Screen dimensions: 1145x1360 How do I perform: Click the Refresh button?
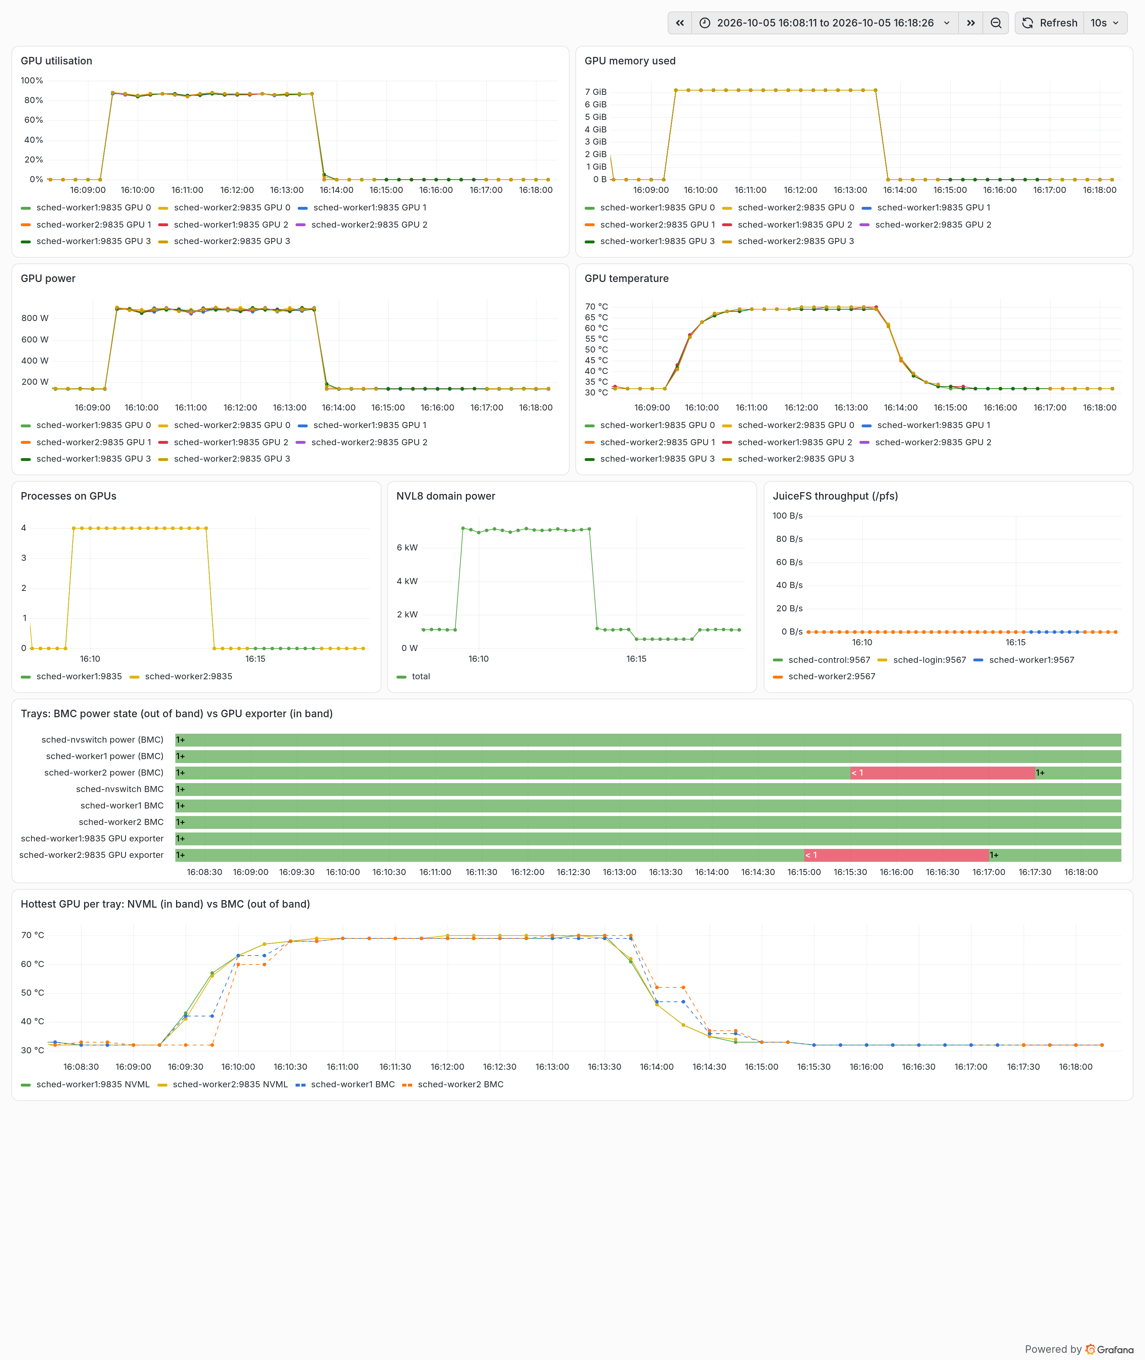tap(1049, 23)
